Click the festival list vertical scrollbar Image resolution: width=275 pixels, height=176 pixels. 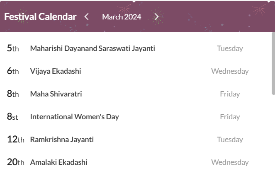tap(273, 63)
